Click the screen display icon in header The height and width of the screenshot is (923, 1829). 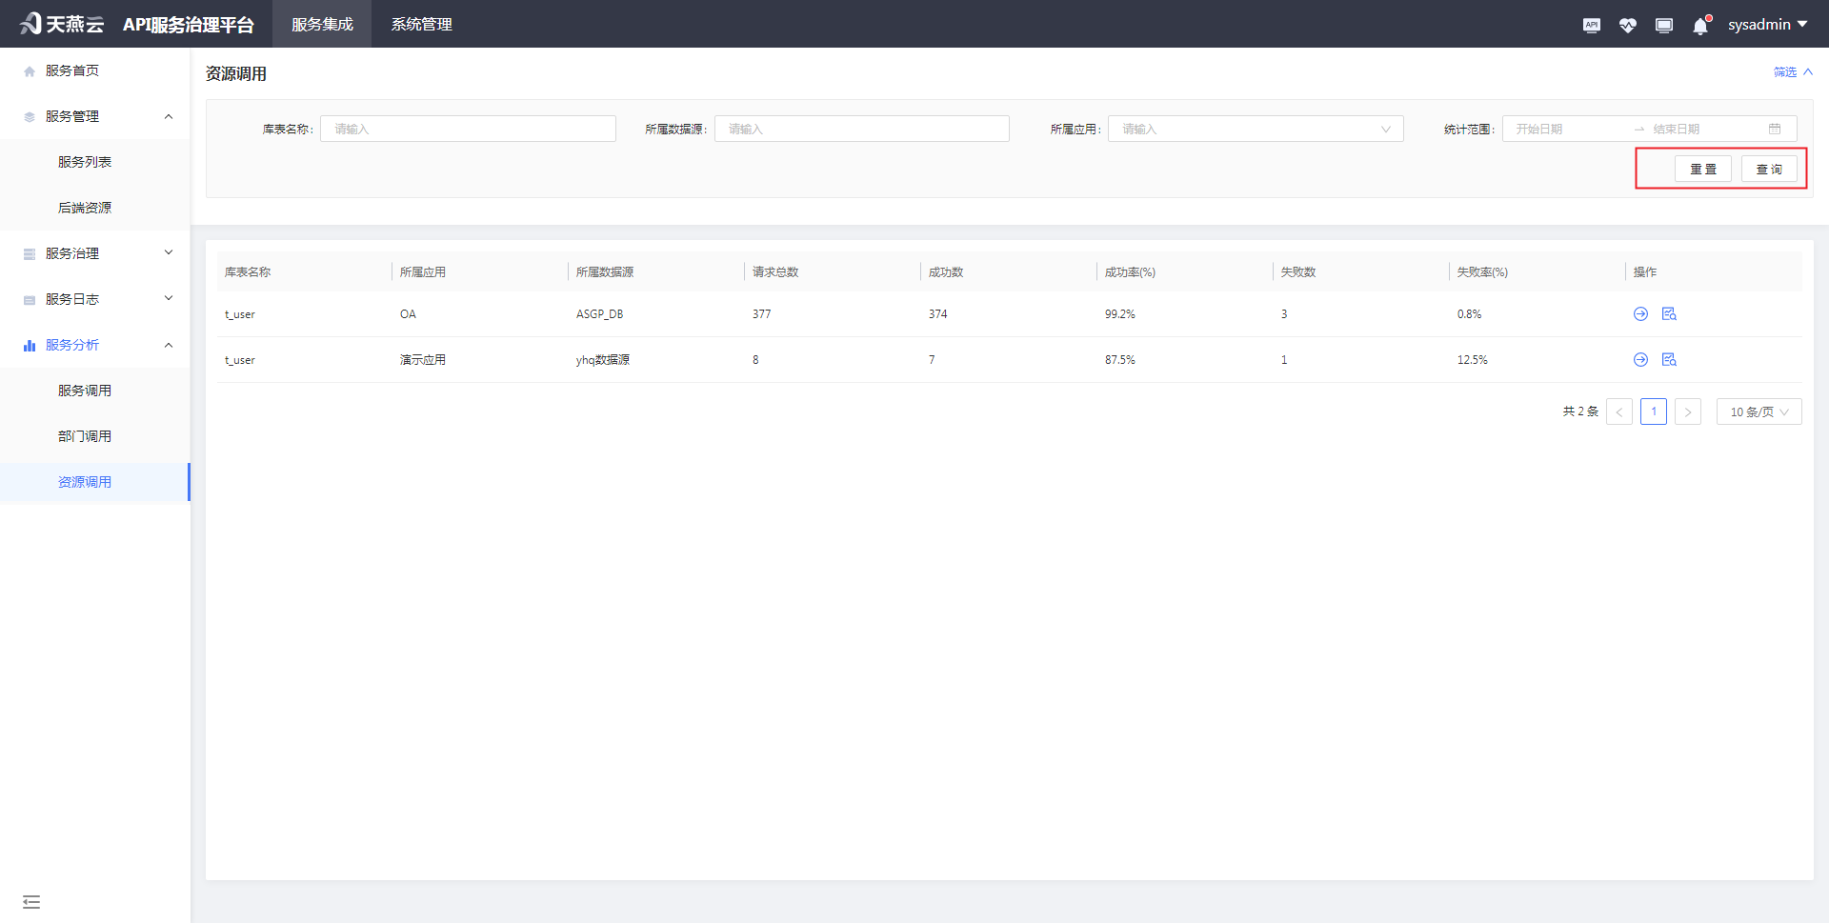click(x=1664, y=26)
